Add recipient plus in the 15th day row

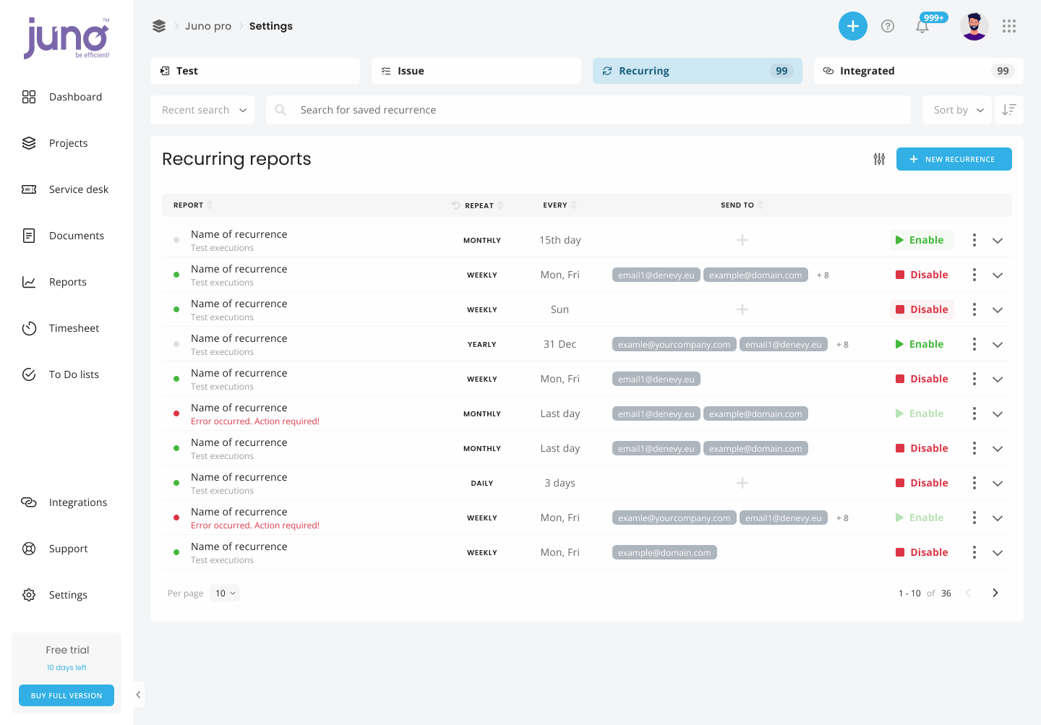point(742,240)
